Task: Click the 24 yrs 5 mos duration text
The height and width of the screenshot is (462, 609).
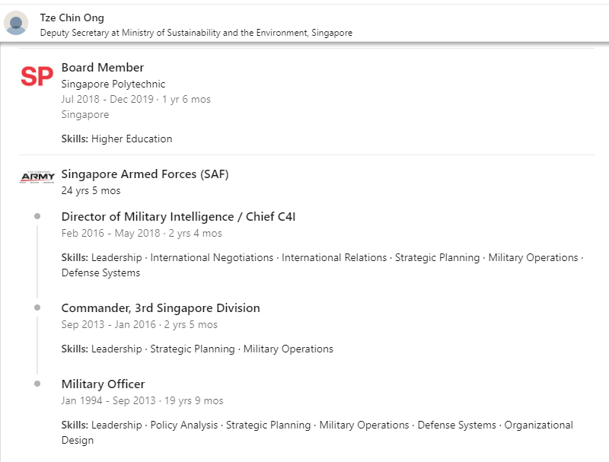Action: click(91, 191)
